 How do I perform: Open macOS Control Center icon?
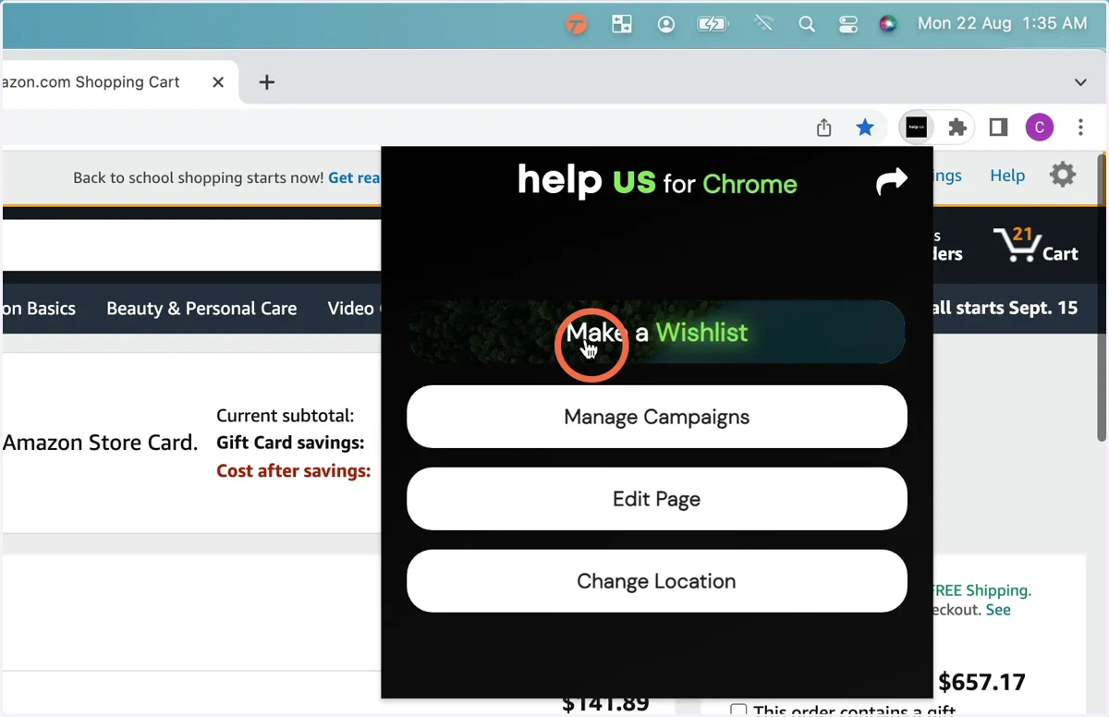click(848, 25)
